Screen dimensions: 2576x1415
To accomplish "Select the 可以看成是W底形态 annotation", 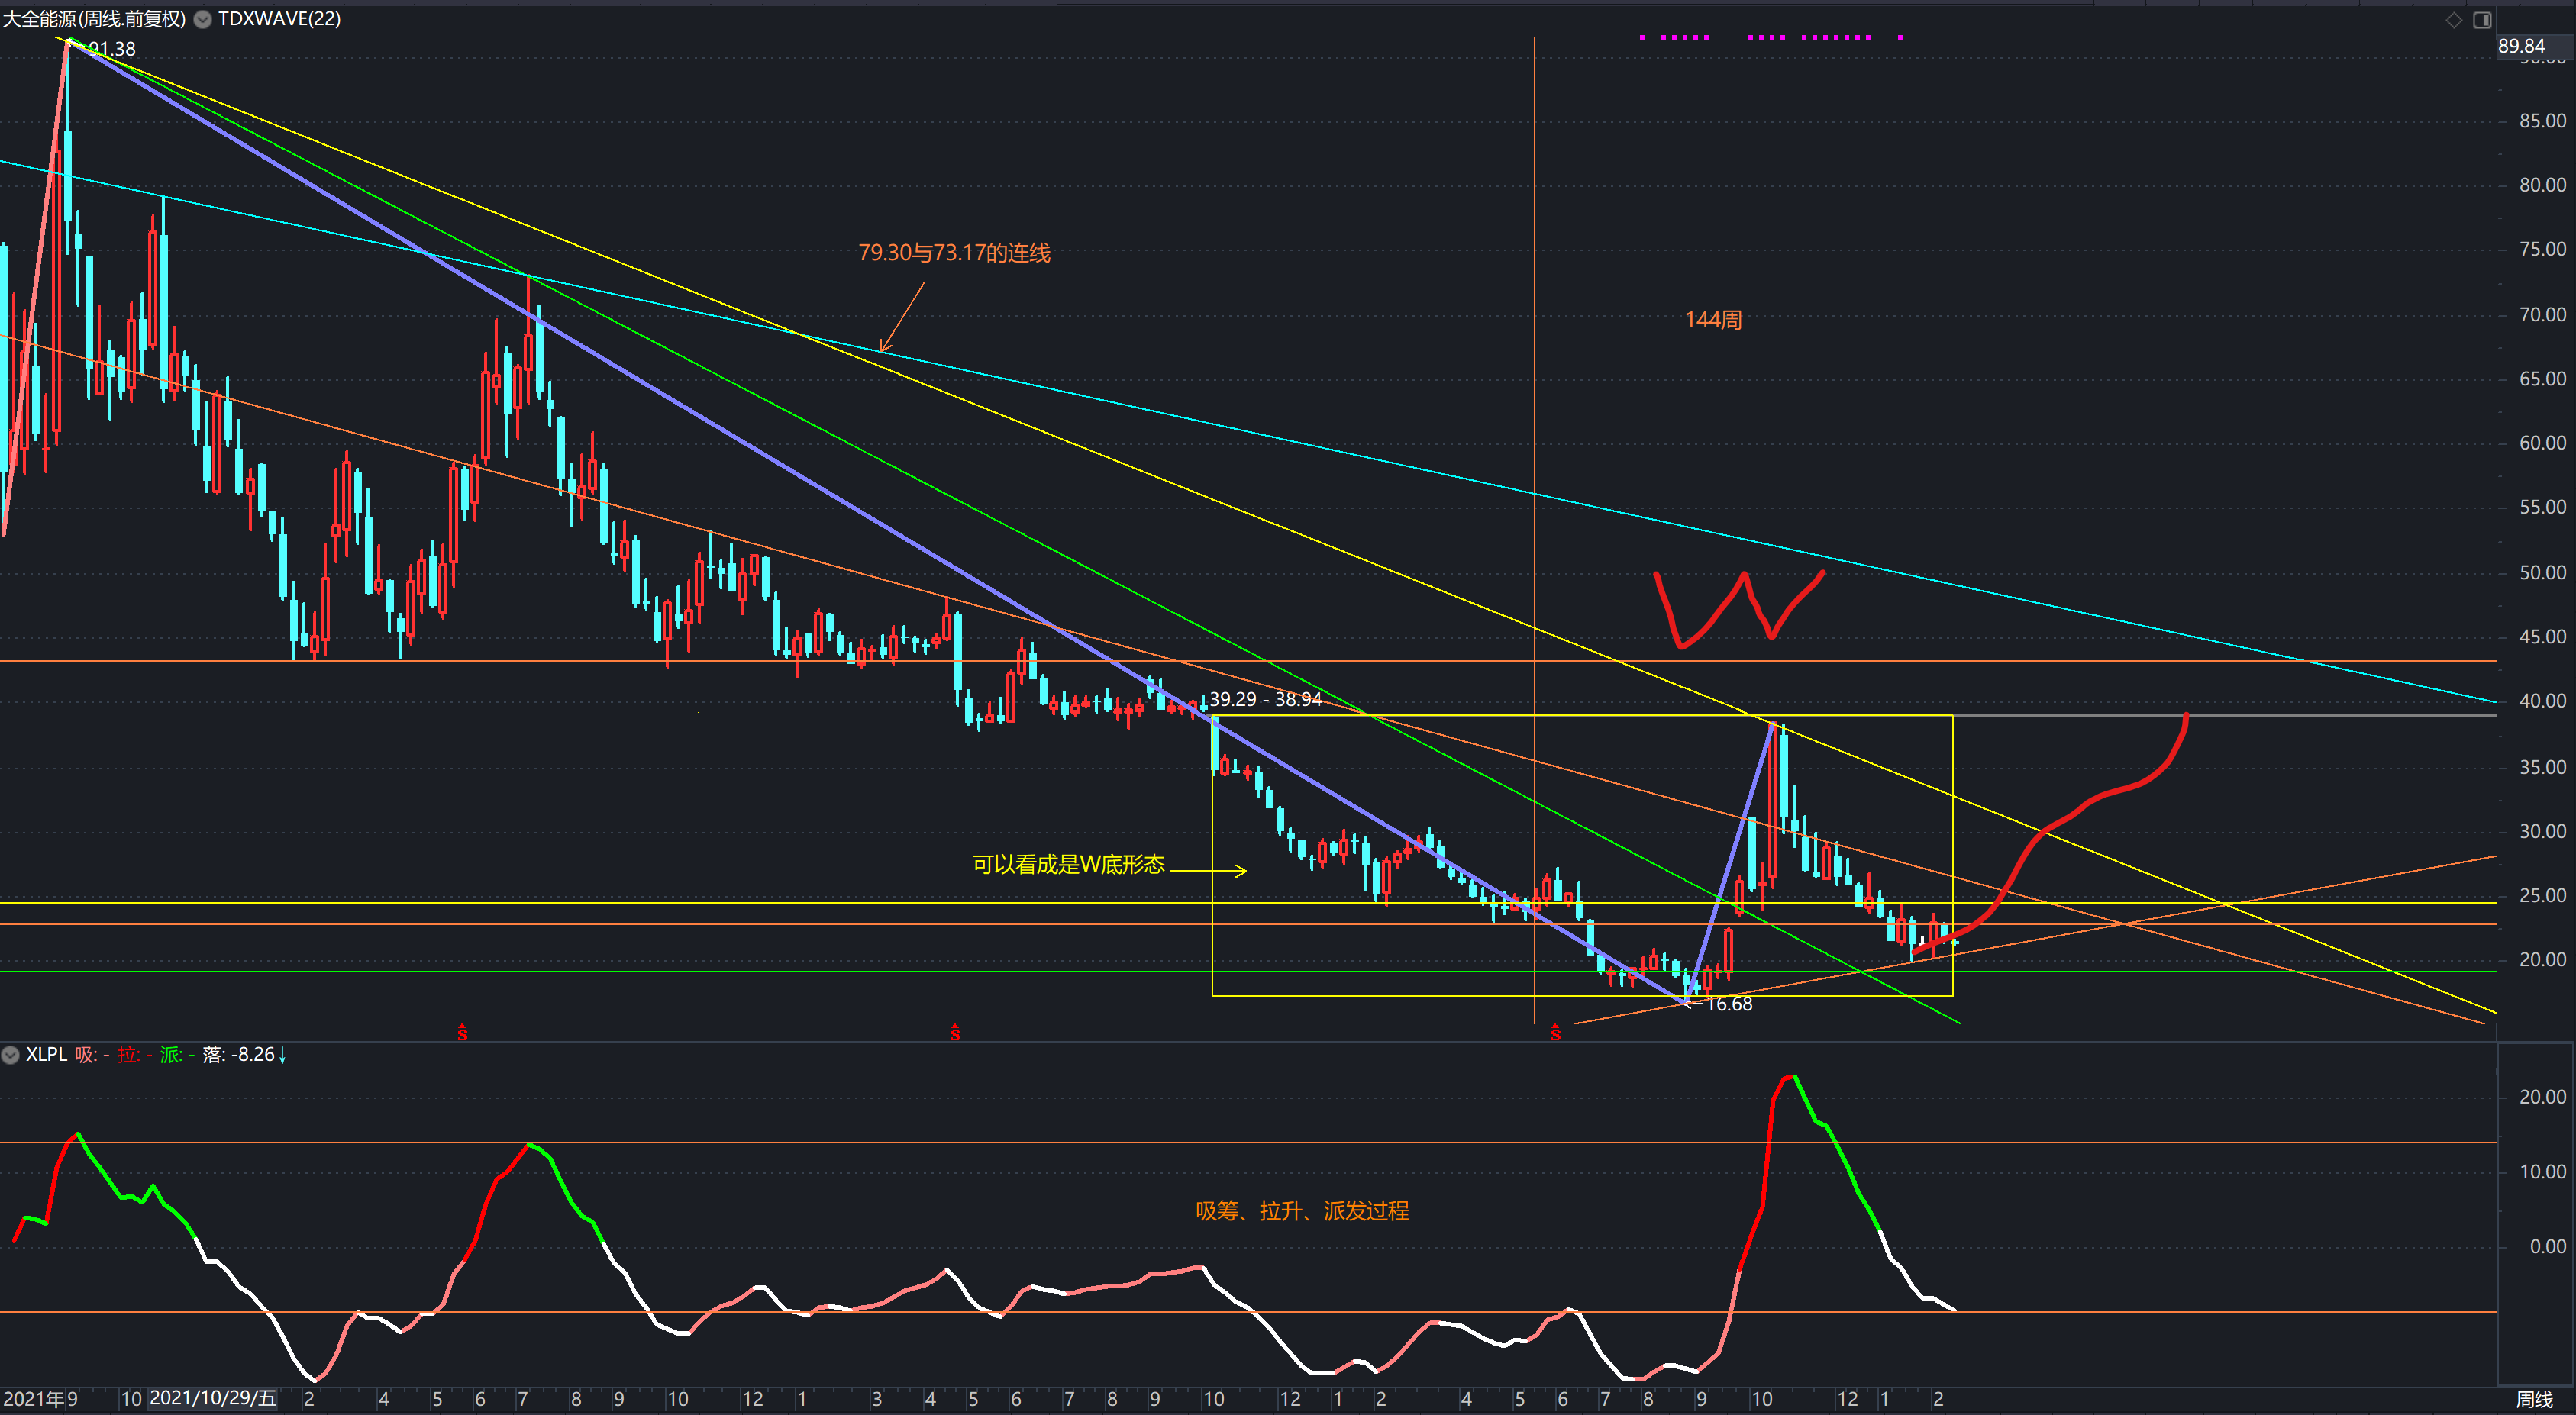I will [x=1068, y=865].
